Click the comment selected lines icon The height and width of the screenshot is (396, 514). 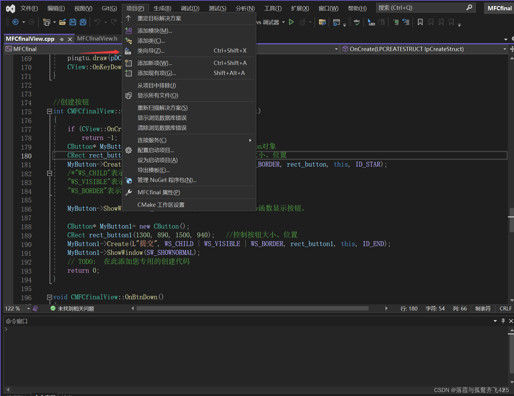coord(395,22)
